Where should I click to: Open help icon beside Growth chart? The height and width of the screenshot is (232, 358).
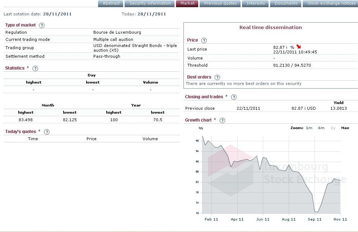(x=222, y=120)
